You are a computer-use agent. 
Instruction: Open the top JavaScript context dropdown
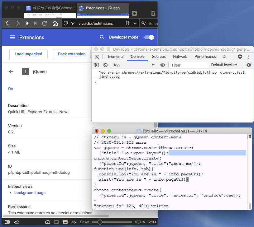coord(134,65)
